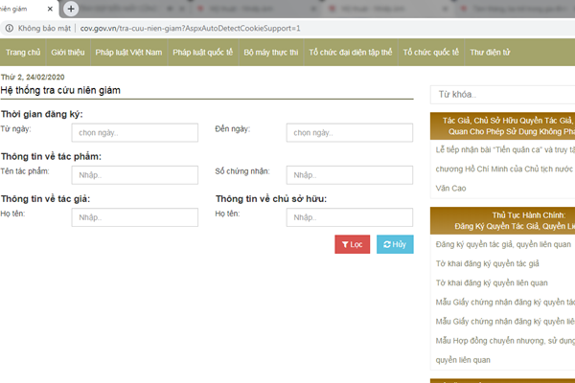This screenshot has width=575, height=383.
Task: Focus the Từ ngày date field
Action: (135, 133)
